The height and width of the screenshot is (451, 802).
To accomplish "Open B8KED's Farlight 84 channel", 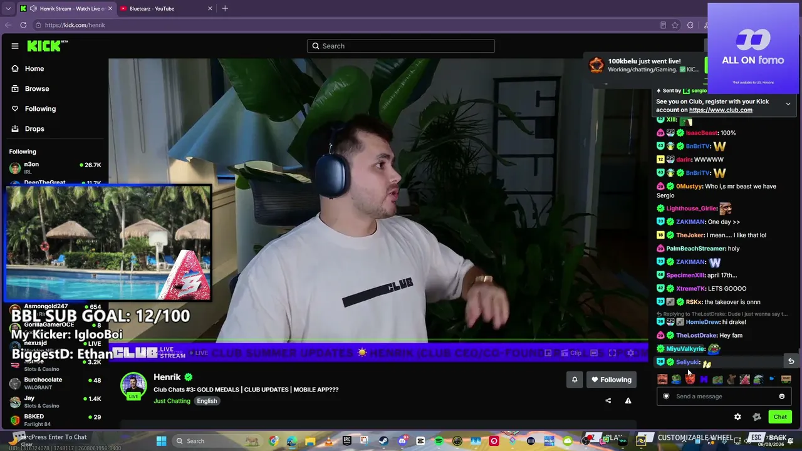I will tap(55, 420).
